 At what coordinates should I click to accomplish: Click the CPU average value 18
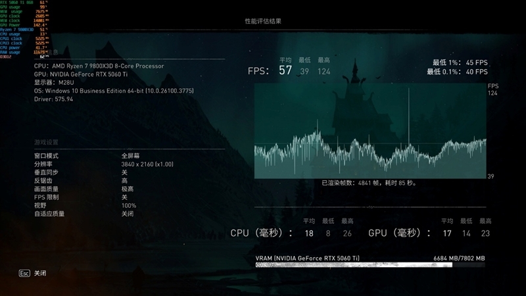pyautogui.click(x=309, y=234)
